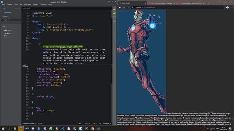Toggle the INS/OVR indicator in Brackets status bar

point(80,124)
